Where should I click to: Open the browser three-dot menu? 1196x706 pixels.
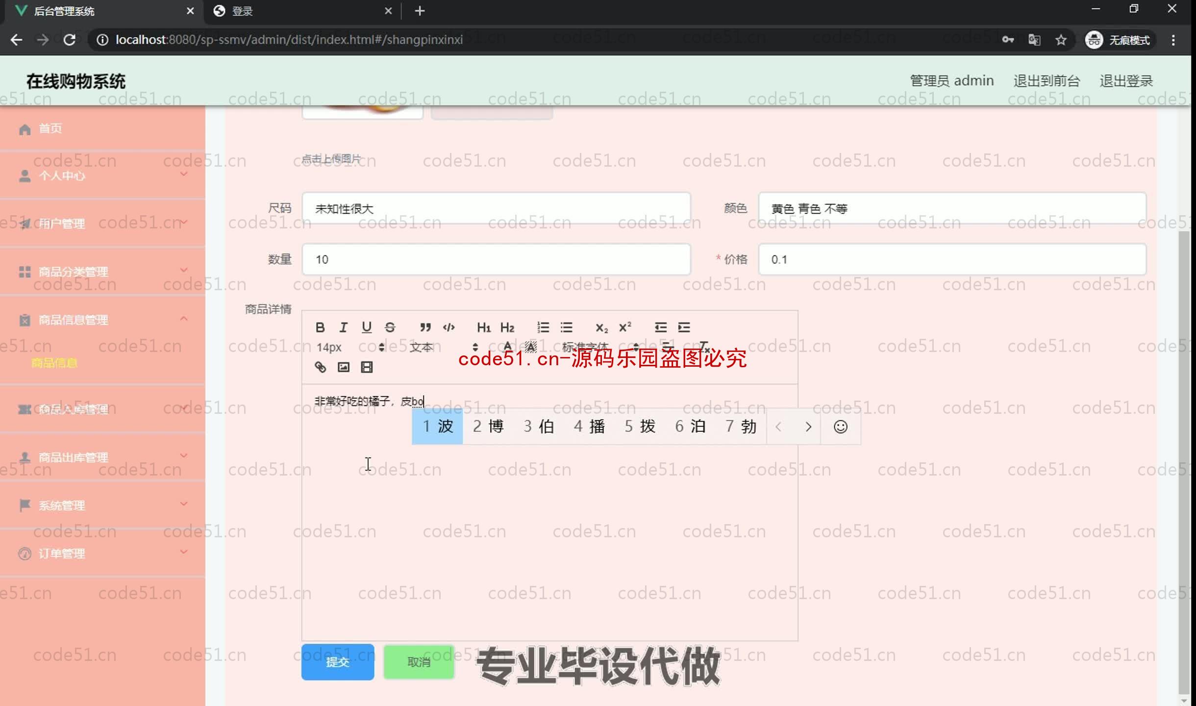pyautogui.click(x=1173, y=40)
